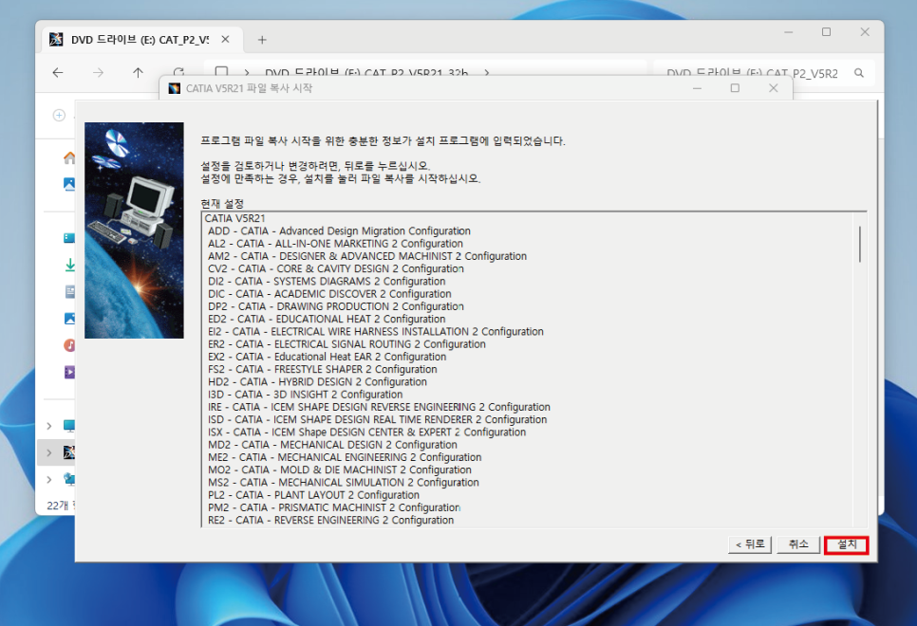Screen dimensions: 917x626
Task: Click File Explorer refresh icon
Action: [x=178, y=71]
